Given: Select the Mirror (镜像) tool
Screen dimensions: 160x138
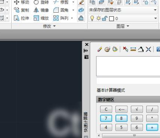Looking at the screenshot, I should point(41,10).
